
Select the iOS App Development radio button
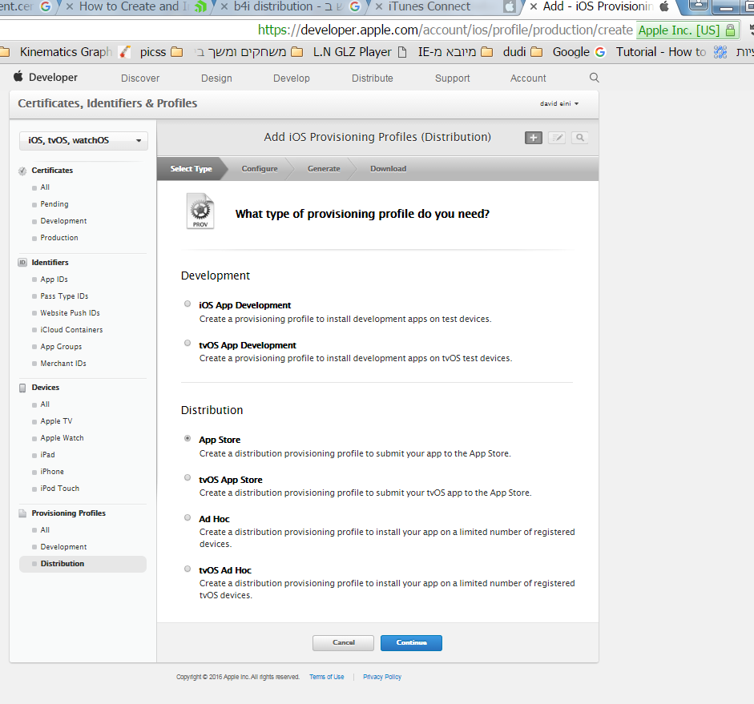[x=187, y=304]
